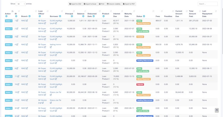Click info icon under Balance header
The image size is (223, 117).
[83, 16]
